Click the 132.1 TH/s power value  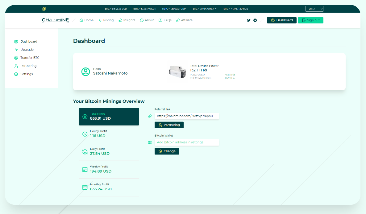coord(198,70)
